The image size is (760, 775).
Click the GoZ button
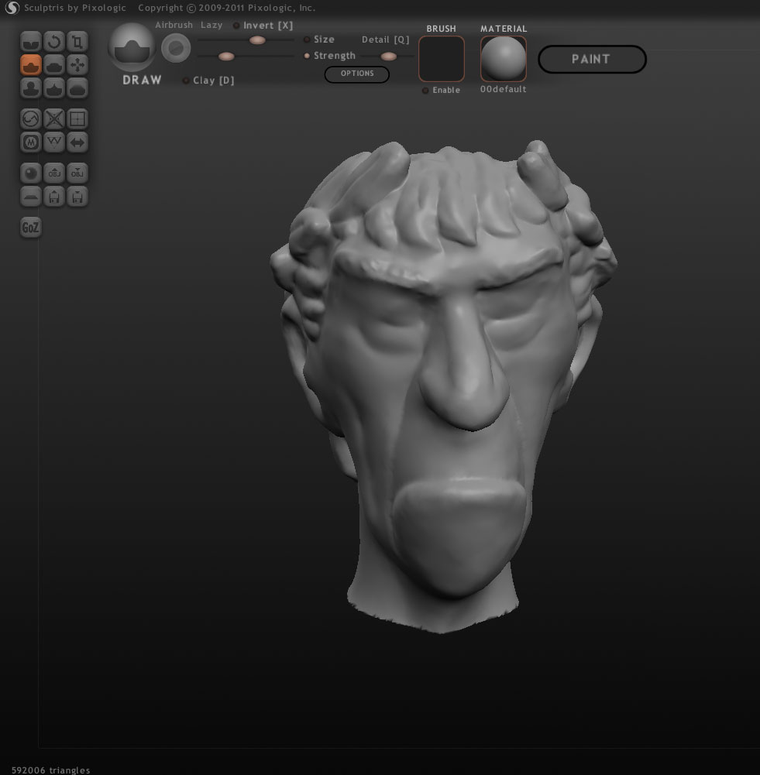tap(31, 228)
